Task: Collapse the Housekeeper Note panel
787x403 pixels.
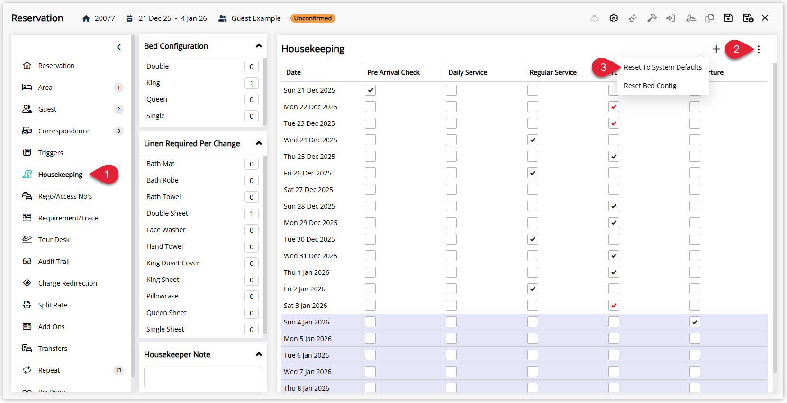Action: [259, 354]
